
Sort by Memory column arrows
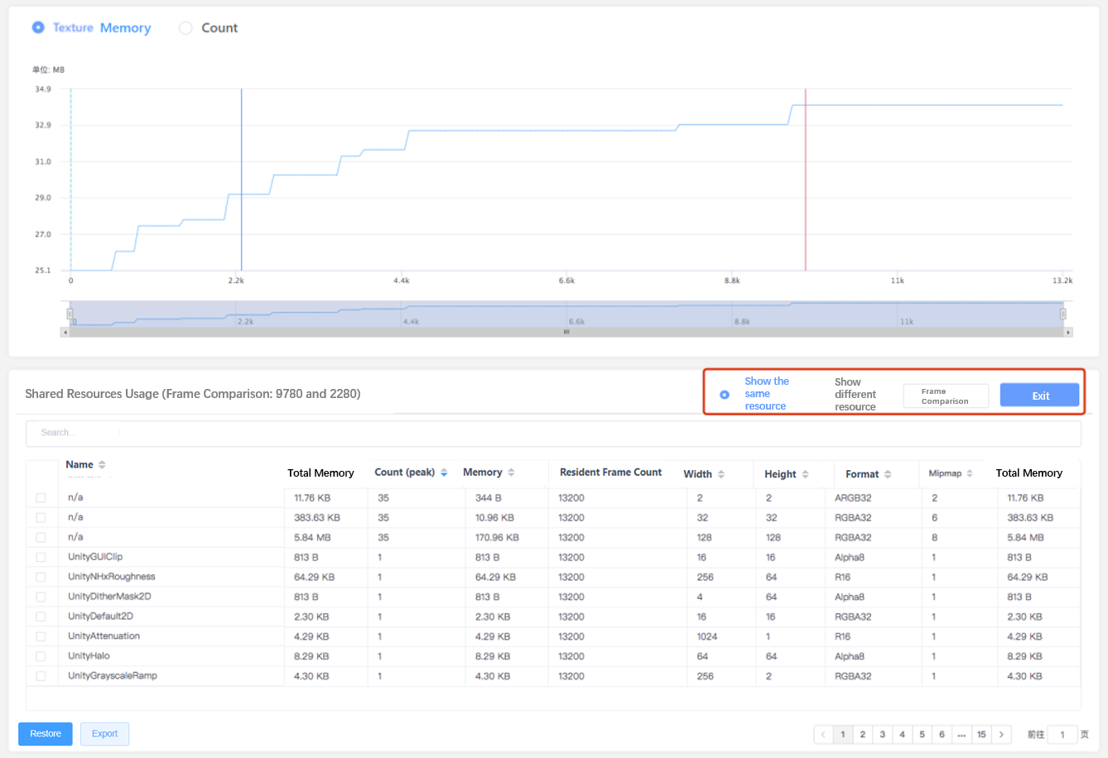[511, 473]
